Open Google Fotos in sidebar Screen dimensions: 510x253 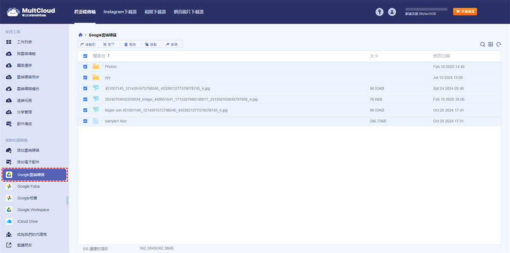28,186
